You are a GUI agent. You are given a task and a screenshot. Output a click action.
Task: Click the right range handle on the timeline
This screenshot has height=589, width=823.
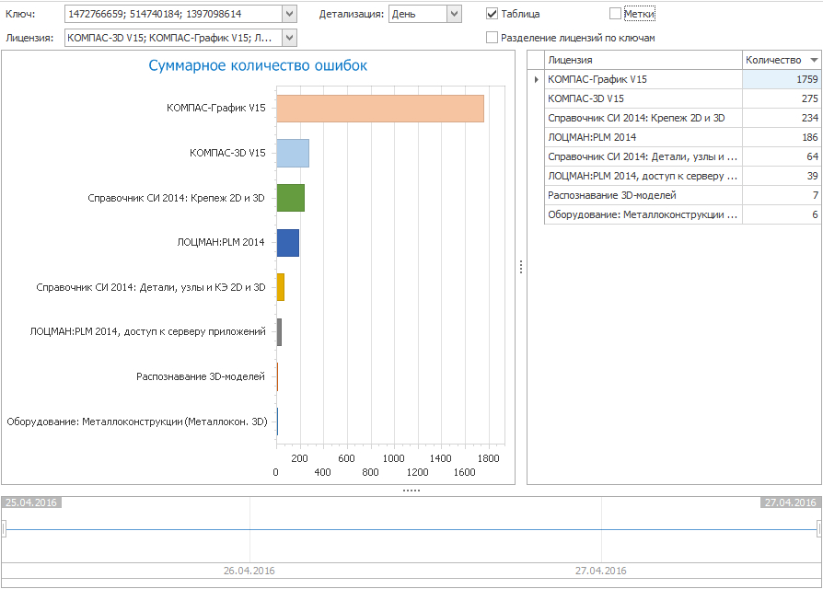click(818, 528)
